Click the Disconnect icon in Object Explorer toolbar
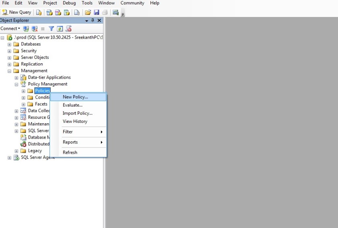This screenshot has height=228, width=338. tap(34, 29)
